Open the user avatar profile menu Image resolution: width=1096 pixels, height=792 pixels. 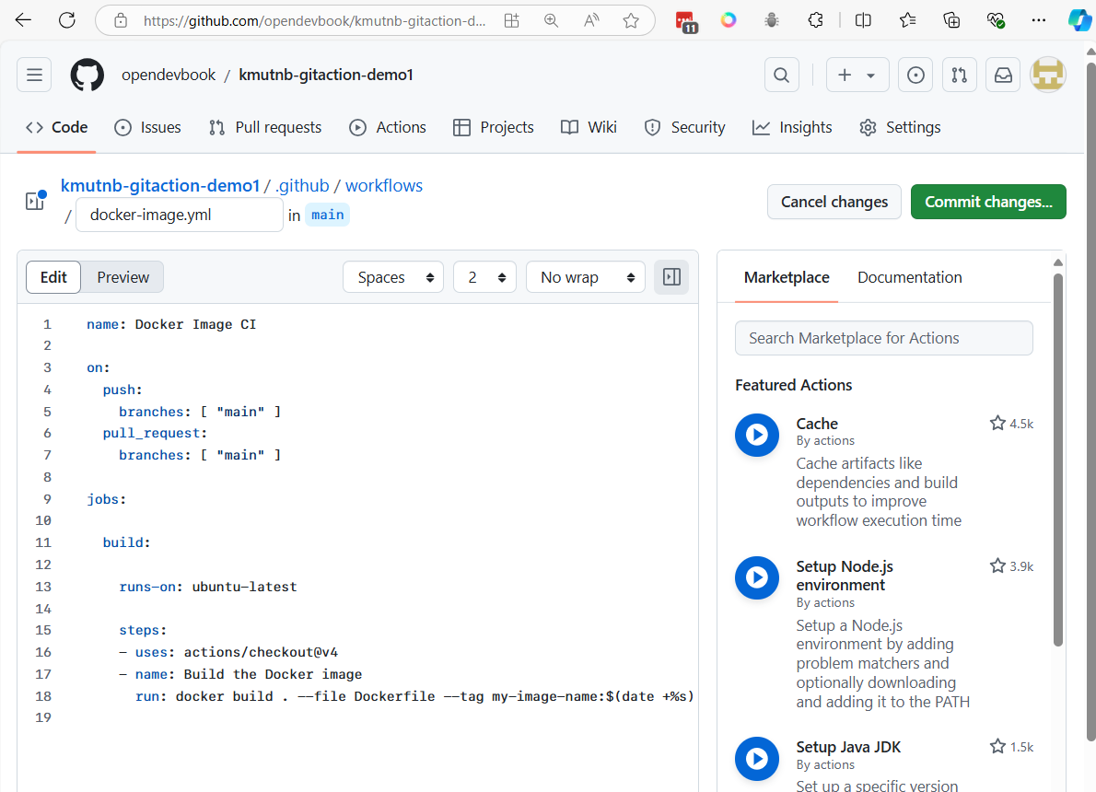1047,75
